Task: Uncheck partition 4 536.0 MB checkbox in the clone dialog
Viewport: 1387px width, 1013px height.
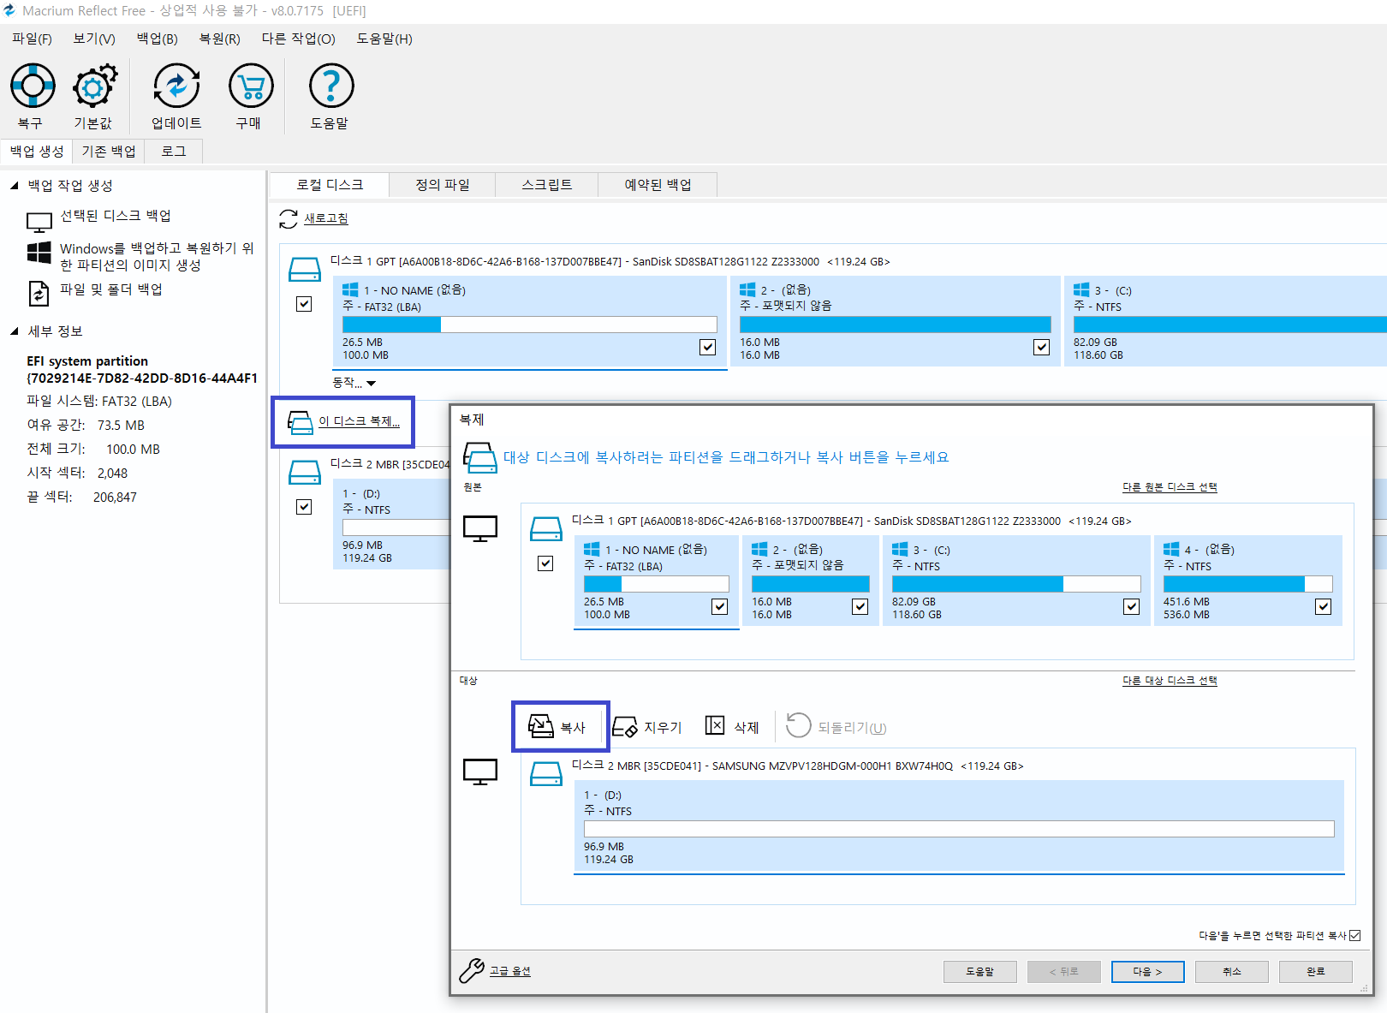Action: point(1324,606)
